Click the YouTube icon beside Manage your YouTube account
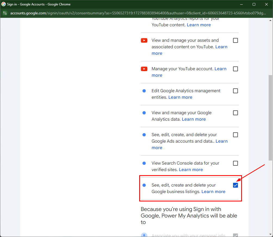 [x=144, y=69]
